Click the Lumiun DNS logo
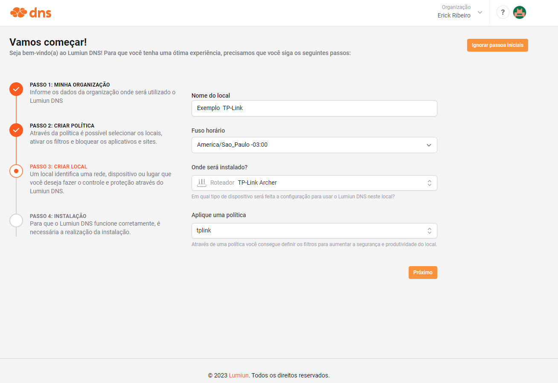 31,12
